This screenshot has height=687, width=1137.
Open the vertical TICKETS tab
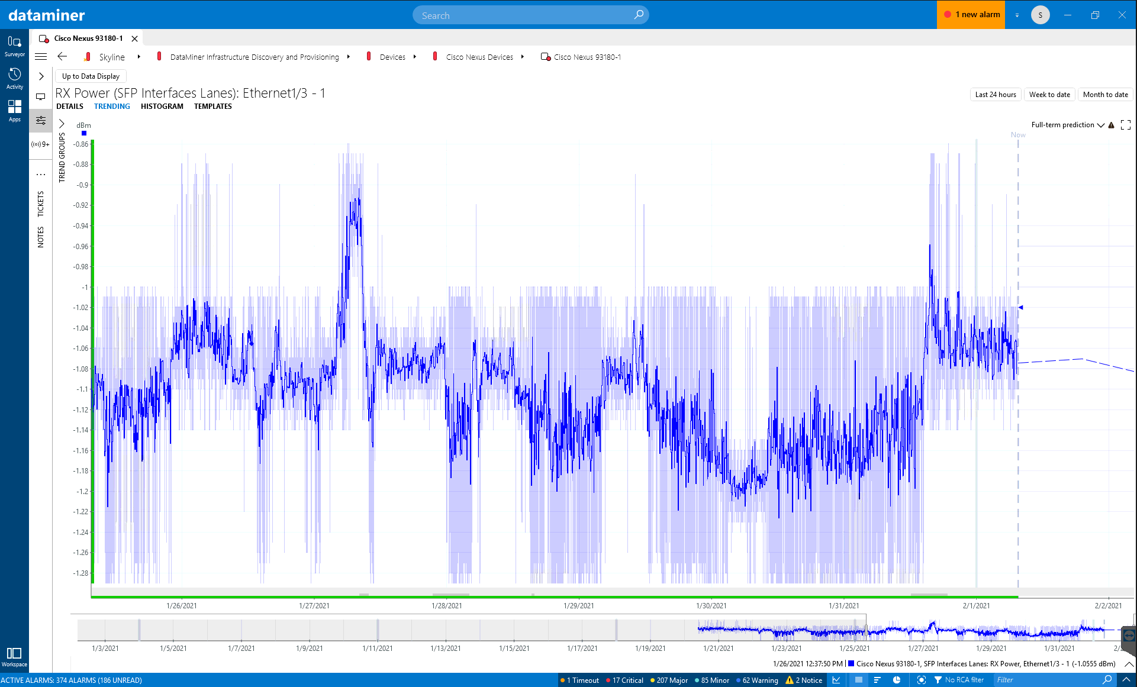(41, 204)
